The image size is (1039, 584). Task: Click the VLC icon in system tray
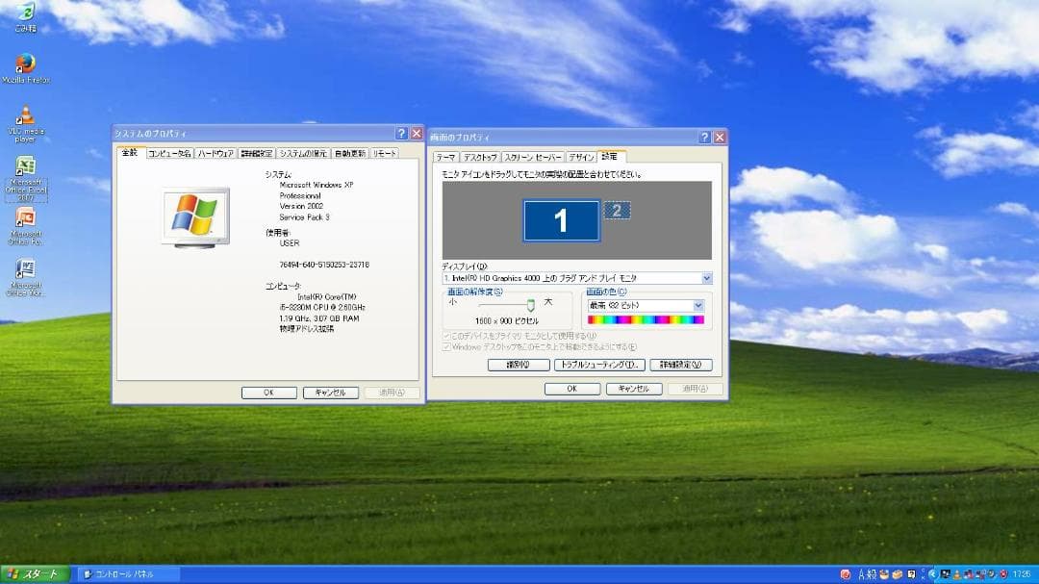pyautogui.click(x=955, y=574)
